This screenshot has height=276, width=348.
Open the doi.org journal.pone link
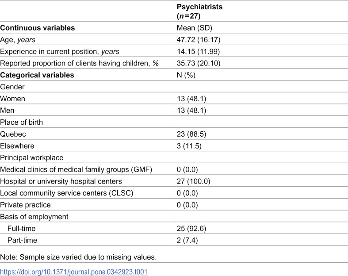74,272
